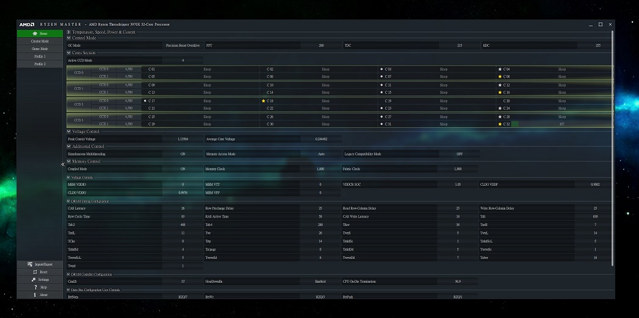Viewport: 639px width, 318px height.
Task: Click the Reset icon in the sidebar
Action: click(35, 272)
